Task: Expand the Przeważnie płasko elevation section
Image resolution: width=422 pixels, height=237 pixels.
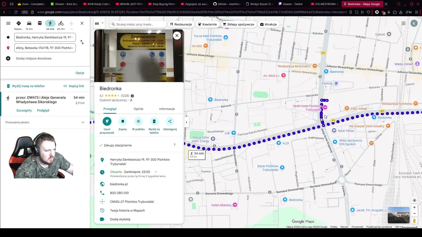Action: (x=45, y=122)
